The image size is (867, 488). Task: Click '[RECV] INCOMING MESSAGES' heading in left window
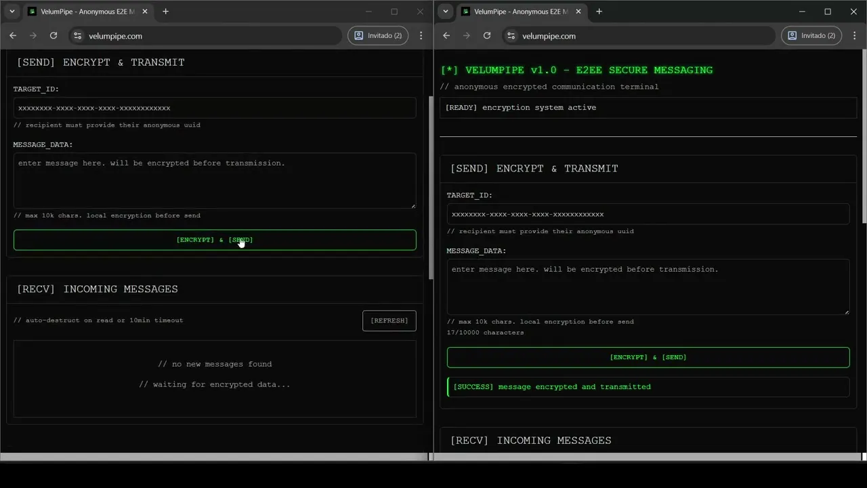point(98,289)
